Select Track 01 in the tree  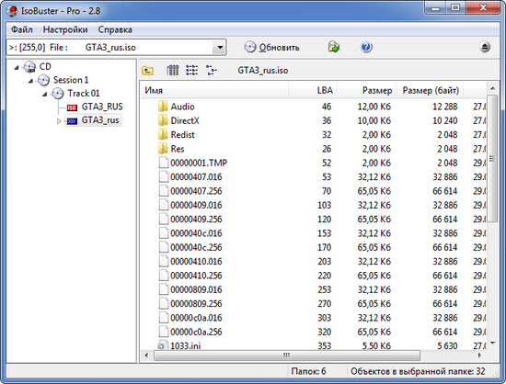coord(84,94)
